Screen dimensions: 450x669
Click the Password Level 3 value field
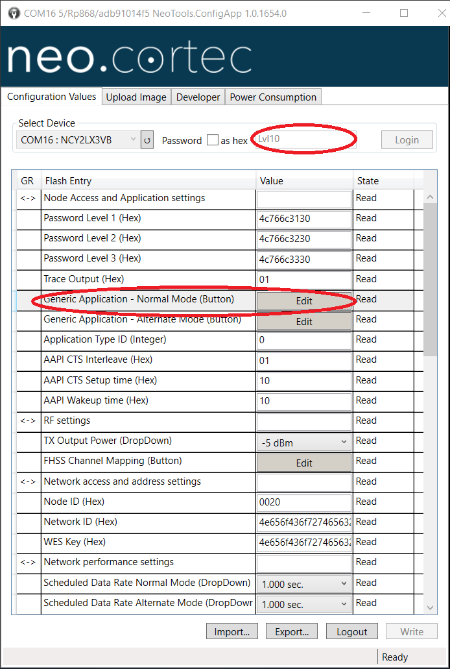point(303,259)
